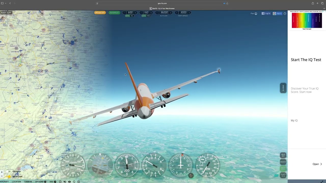This screenshot has height=183, width=326.
Task: Increase autopilot speed from 600
Action: (x=135, y=12)
